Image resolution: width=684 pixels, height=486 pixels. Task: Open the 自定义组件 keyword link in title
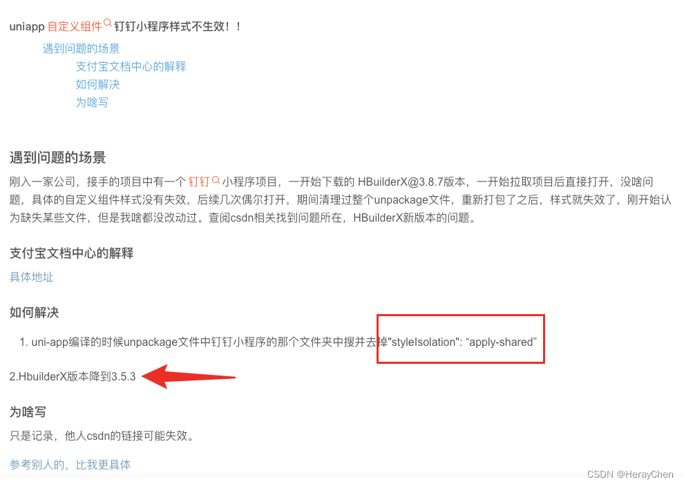coord(75,27)
